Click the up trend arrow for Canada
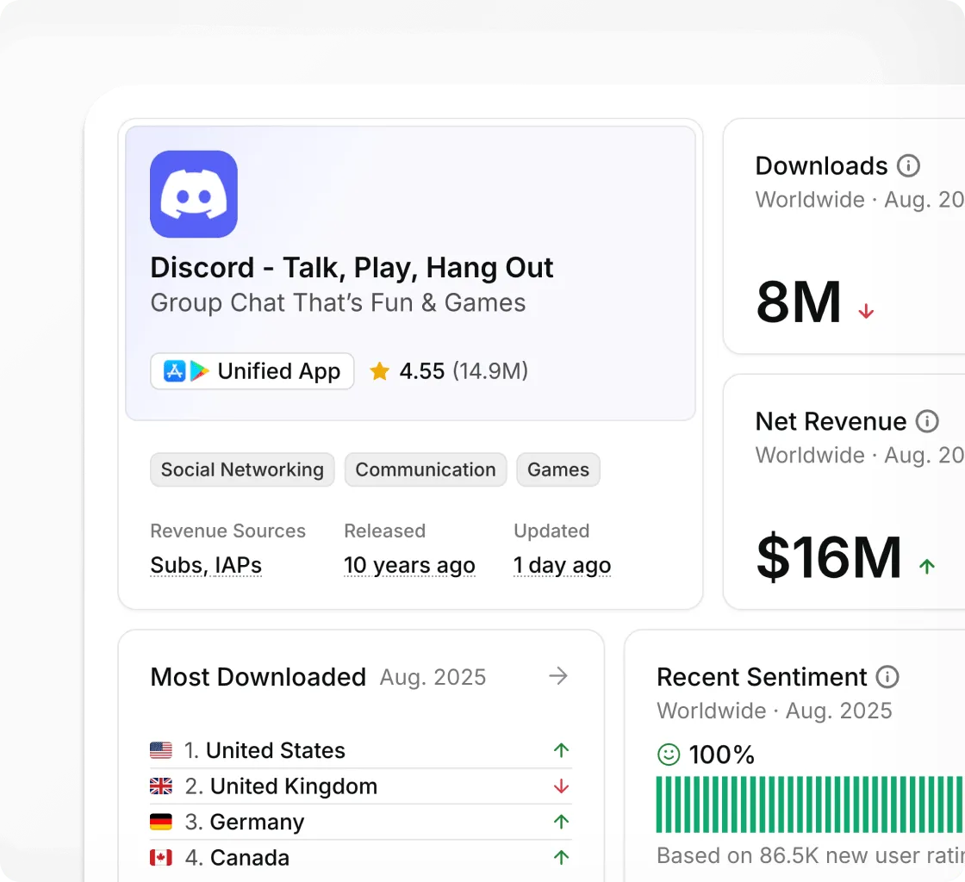 click(x=561, y=857)
